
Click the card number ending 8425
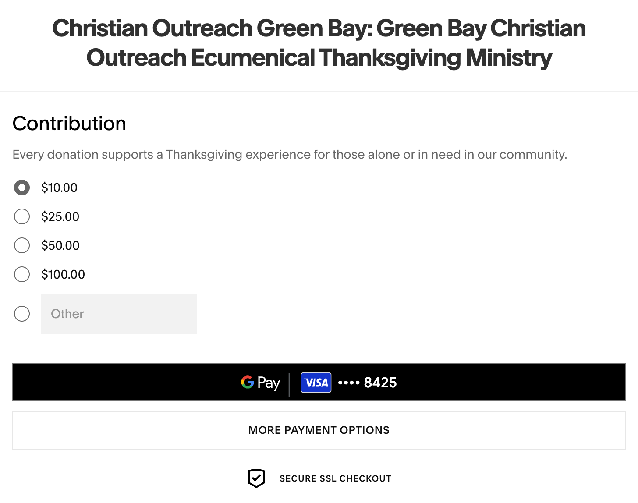[x=380, y=383]
